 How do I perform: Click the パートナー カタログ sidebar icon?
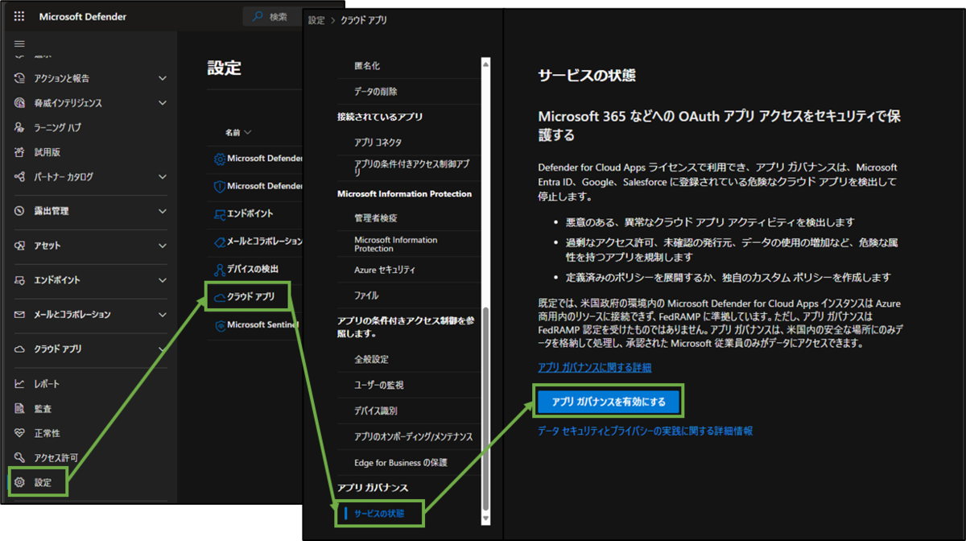pos(20,176)
